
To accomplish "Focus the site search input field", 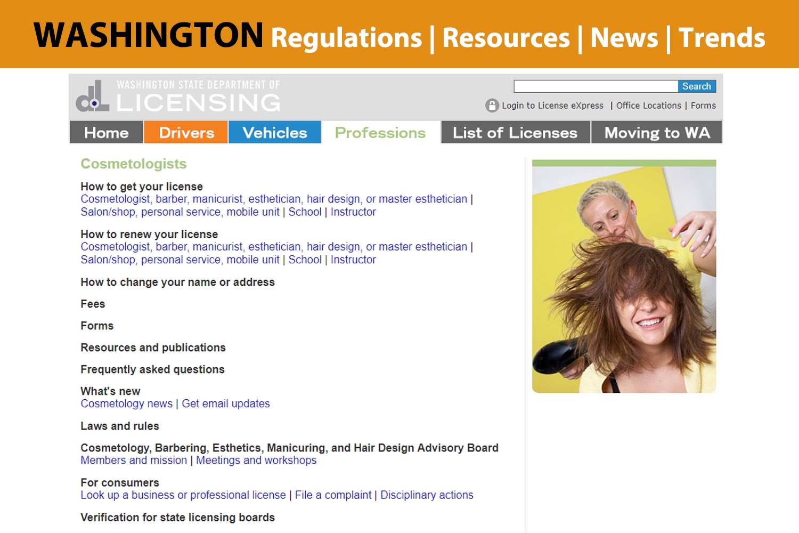I will click(x=596, y=86).
